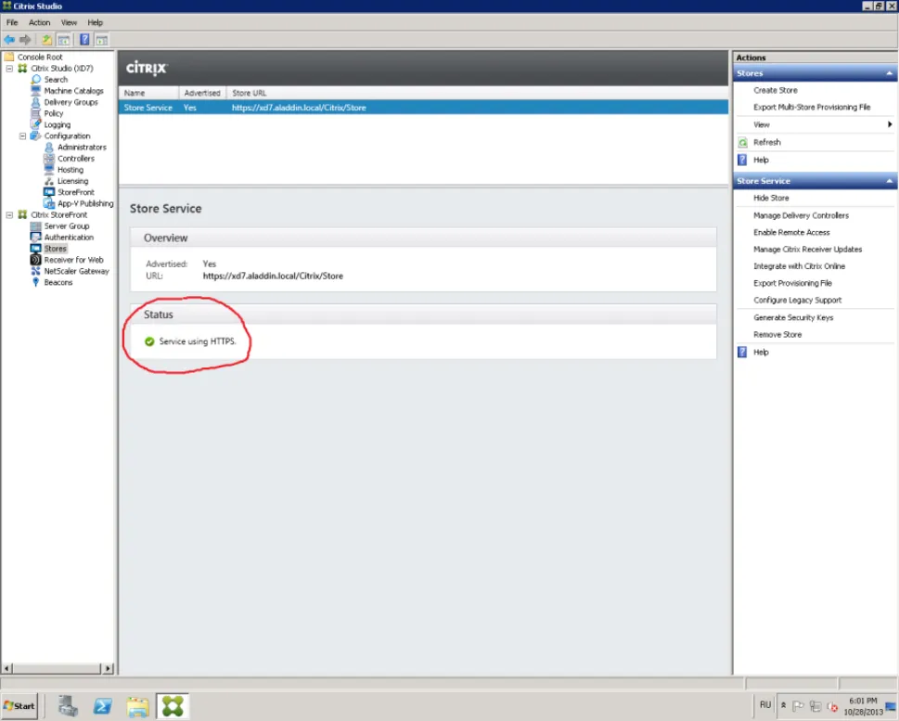Open the Server Group node
Viewport: 899px width, 721px height.
click(67, 226)
